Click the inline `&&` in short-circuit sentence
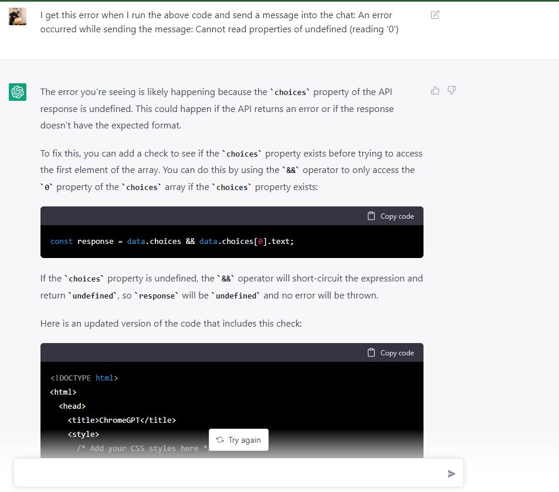This screenshot has height=492, width=559. click(x=225, y=279)
